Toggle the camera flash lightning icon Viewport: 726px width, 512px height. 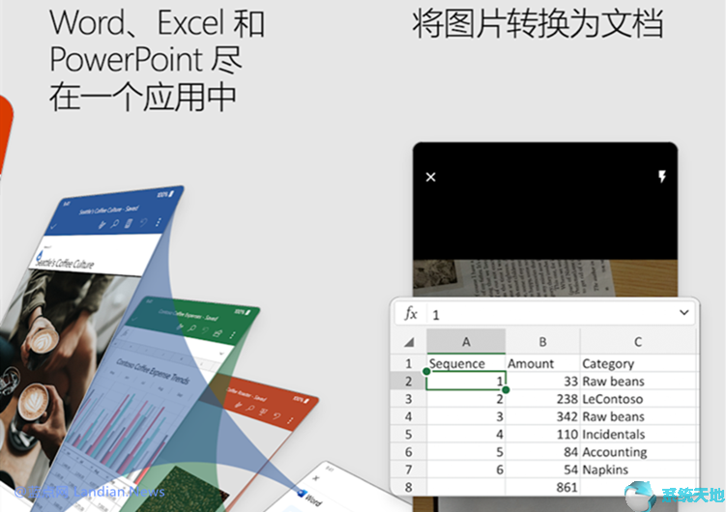coord(662,176)
